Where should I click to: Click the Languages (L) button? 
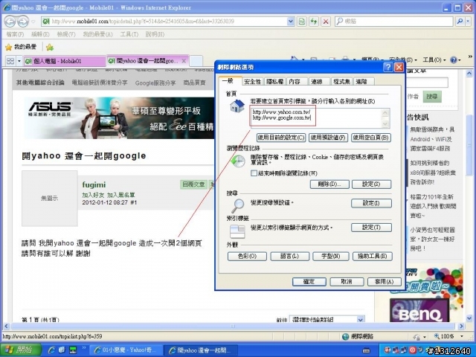pos(289,256)
